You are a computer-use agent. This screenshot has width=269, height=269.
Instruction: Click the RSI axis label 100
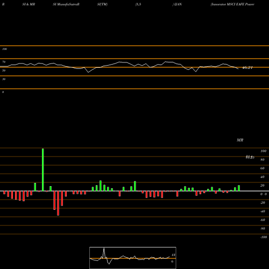[4, 49]
